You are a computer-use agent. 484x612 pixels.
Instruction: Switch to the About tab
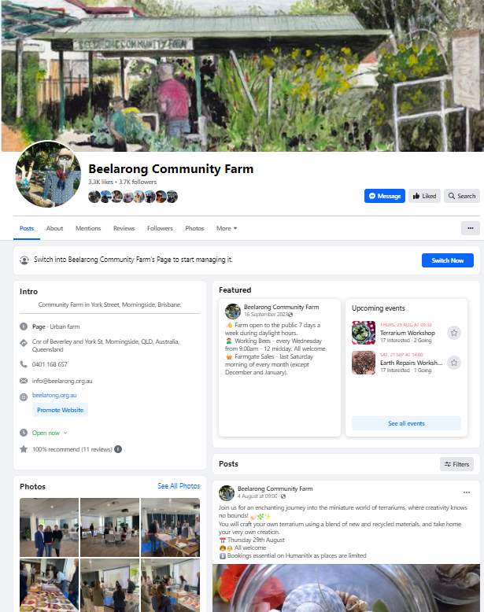54,228
